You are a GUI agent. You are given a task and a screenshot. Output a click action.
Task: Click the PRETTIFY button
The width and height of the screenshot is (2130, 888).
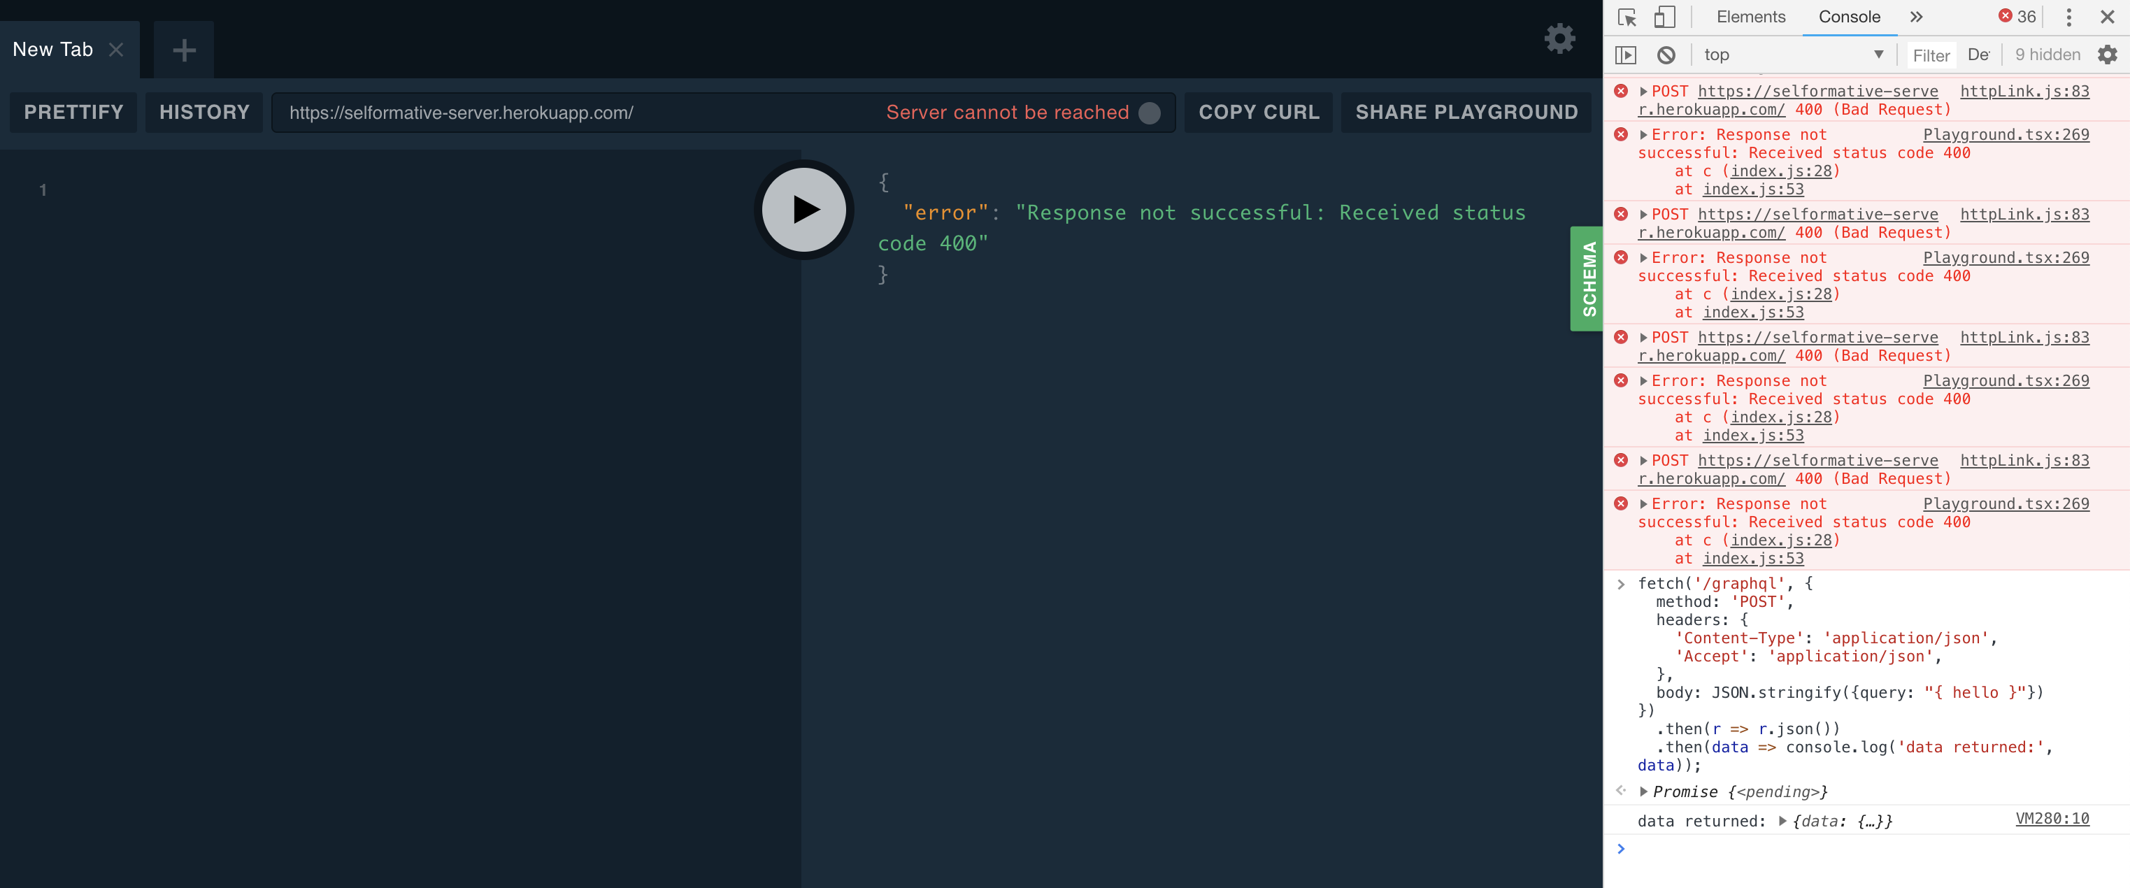click(73, 113)
